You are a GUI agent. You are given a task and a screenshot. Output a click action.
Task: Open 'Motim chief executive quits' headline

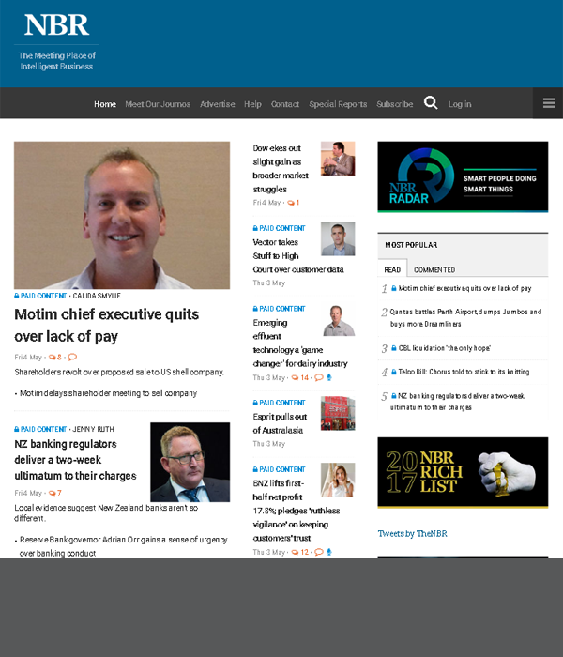pos(106,325)
